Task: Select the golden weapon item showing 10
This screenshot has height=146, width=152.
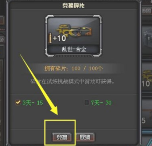Action: click(x=147, y=78)
